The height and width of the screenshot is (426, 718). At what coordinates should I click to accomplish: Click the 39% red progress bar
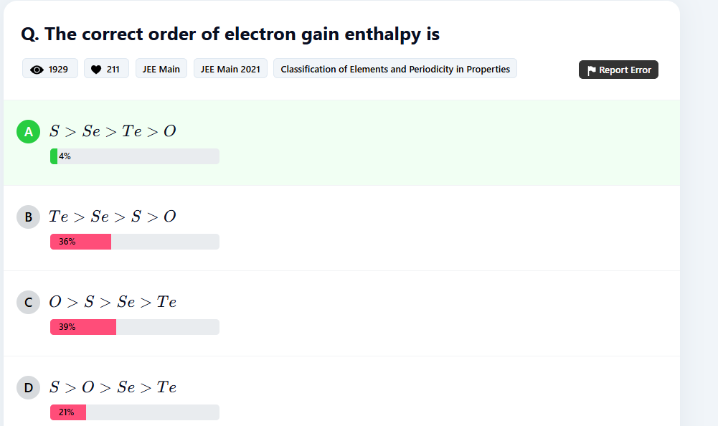point(135,326)
